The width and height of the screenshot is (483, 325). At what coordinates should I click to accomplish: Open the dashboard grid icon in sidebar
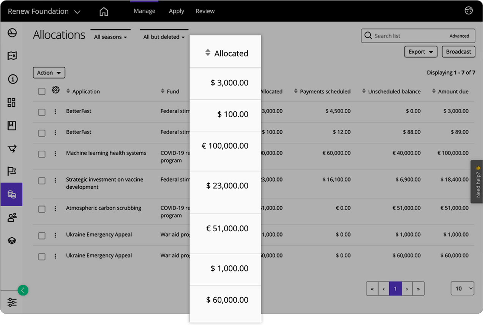click(x=12, y=103)
